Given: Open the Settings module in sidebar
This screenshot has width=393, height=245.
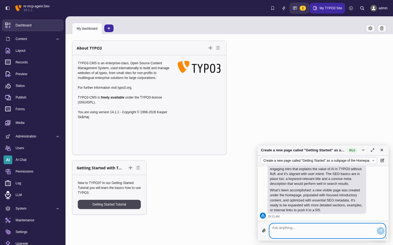Looking at the screenshot, I should coord(33,232).
